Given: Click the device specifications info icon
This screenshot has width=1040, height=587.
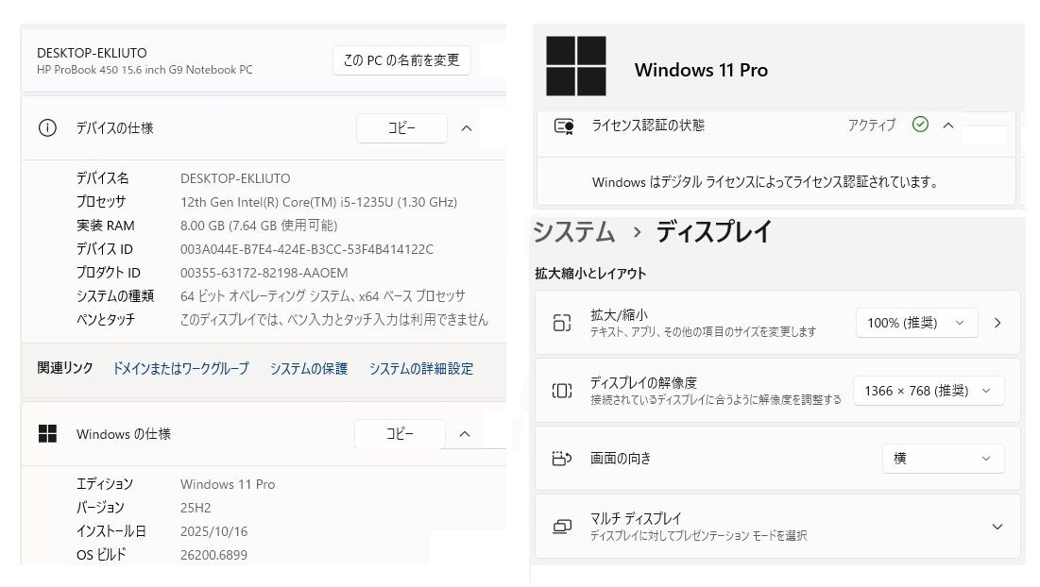Looking at the screenshot, I should pyautogui.click(x=47, y=127).
